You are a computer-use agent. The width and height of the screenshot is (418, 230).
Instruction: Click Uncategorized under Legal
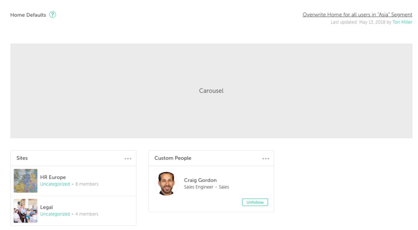(55, 214)
